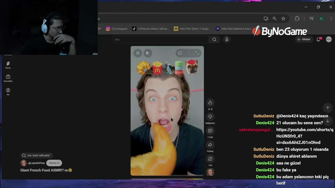
Task: Open the comments panel showing 1.634
Action: point(210,131)
